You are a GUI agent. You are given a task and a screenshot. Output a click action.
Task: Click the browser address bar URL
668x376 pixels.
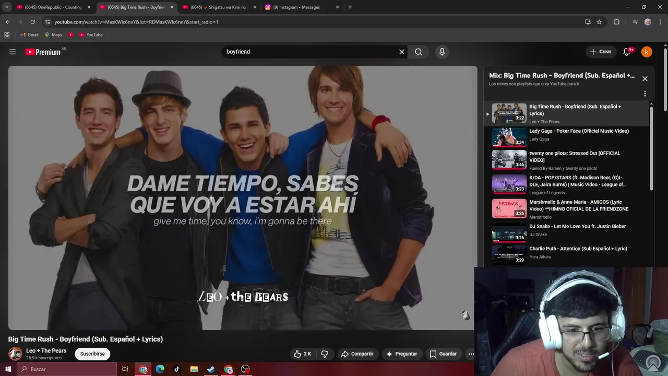pyautogui.click(x=136, y=22)
